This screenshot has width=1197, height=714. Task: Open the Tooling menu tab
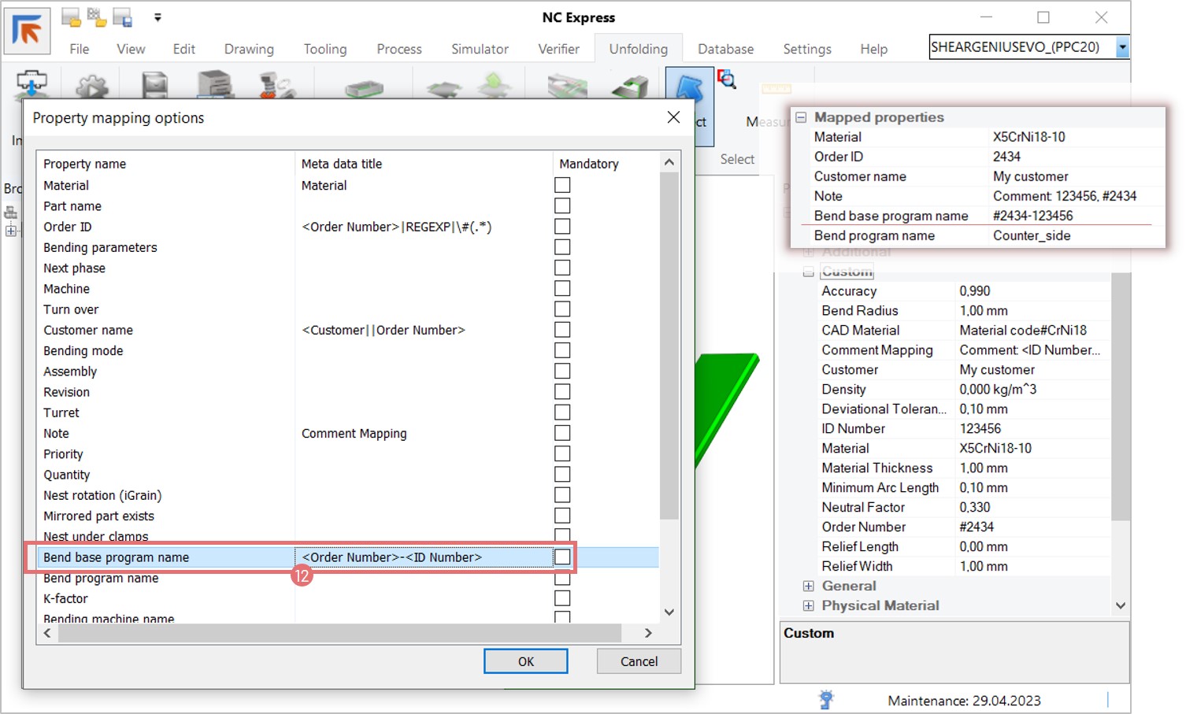325,49
